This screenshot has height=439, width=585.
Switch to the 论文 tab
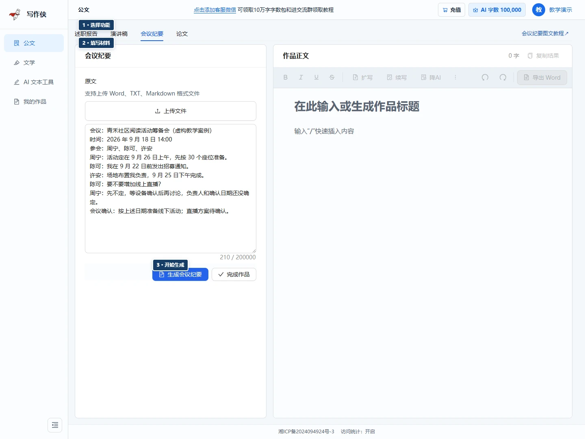coord(182,34)
